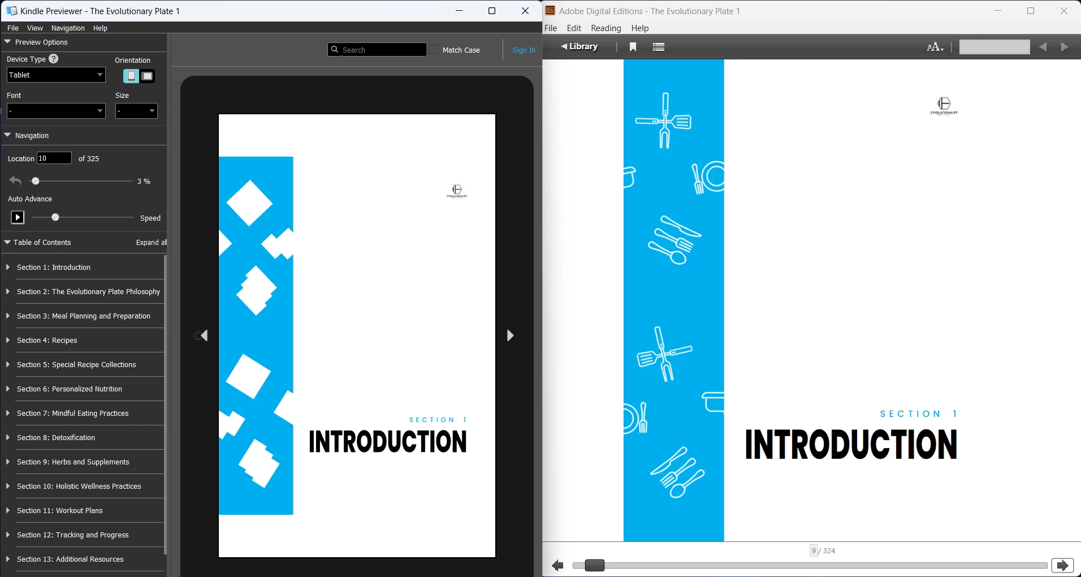
Task: Click the Kindle Previewer Search field
Action: [x=377, y=50]
